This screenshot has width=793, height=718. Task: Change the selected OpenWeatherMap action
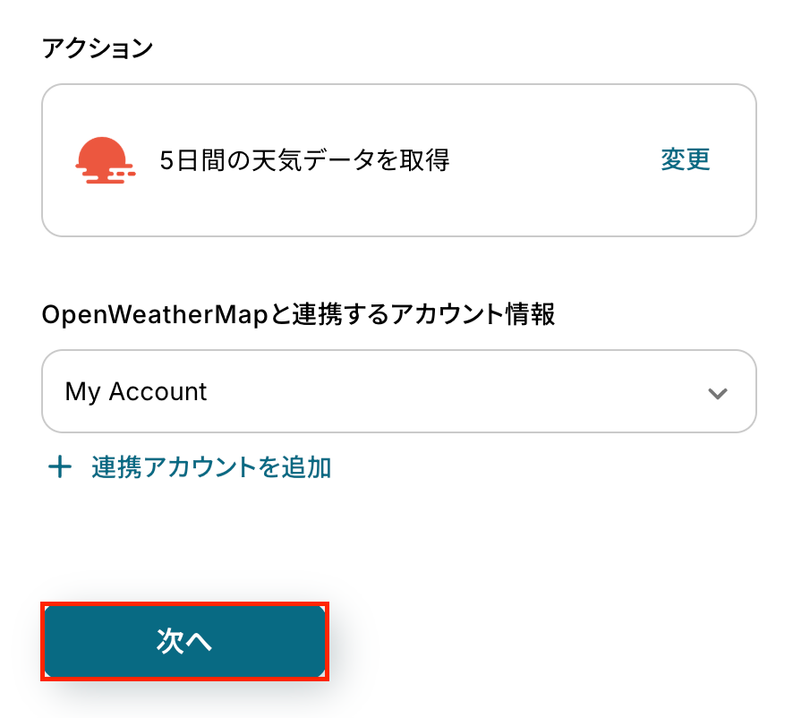[685, 160]
